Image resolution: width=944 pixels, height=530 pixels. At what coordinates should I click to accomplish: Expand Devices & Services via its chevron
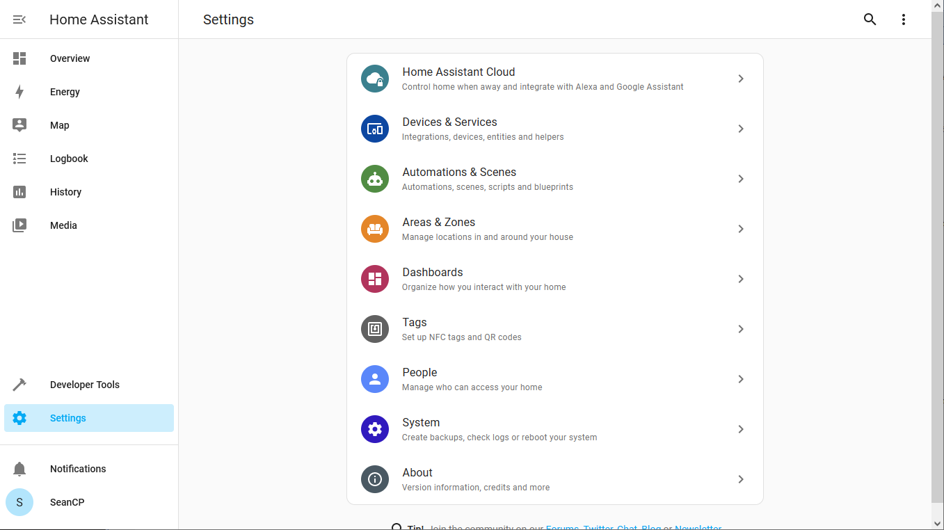(x=741, y=129)
